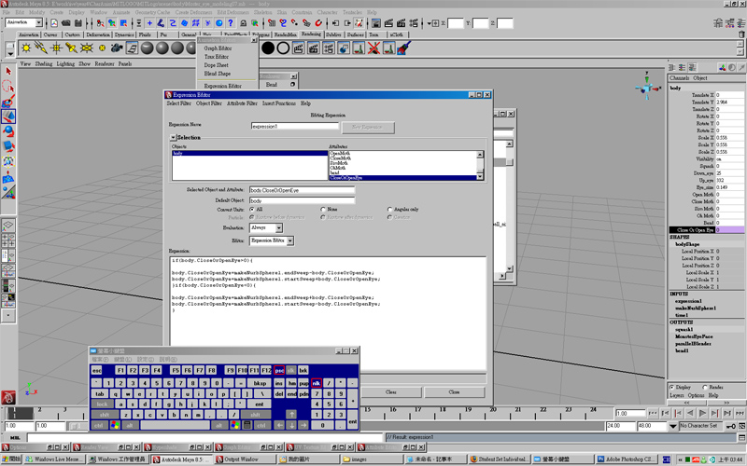Viewport: 747px width, 466px height.
Task: Click the down arrow in the Attributes list scrollbar
Action: [480, 177]
